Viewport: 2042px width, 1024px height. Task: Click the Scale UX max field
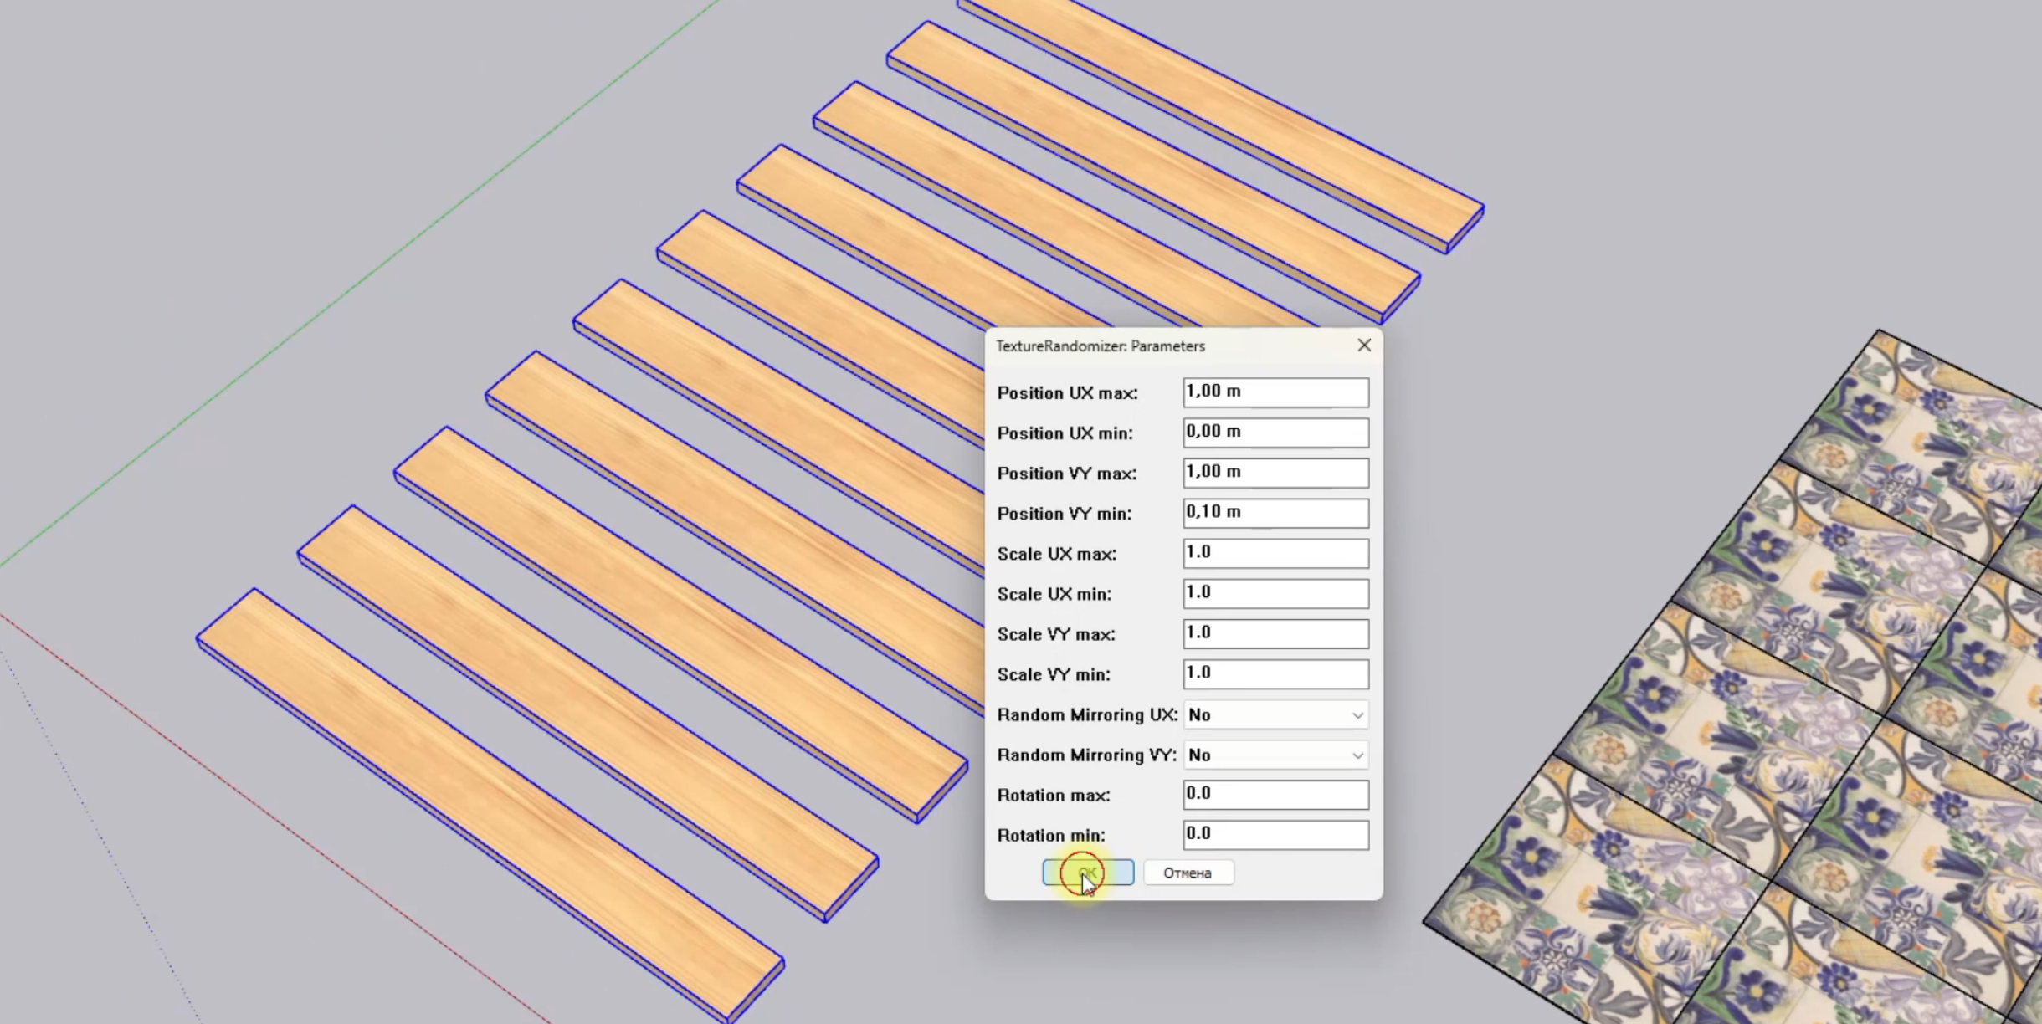pyautogui.click(x=1275, y=553)
